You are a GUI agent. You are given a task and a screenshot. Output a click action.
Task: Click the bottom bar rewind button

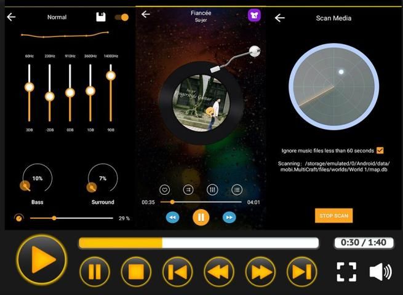click(x=219, y=272)
